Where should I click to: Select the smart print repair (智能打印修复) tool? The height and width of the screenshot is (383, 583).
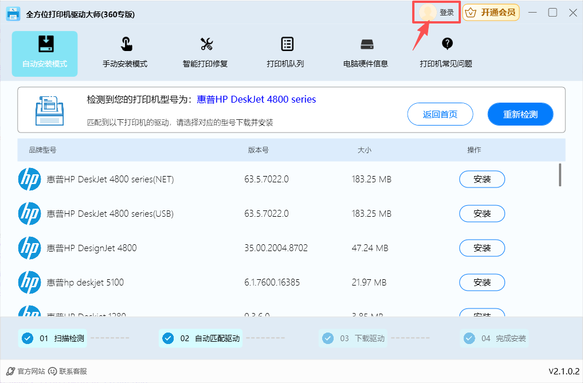click(x=205, y=53)
